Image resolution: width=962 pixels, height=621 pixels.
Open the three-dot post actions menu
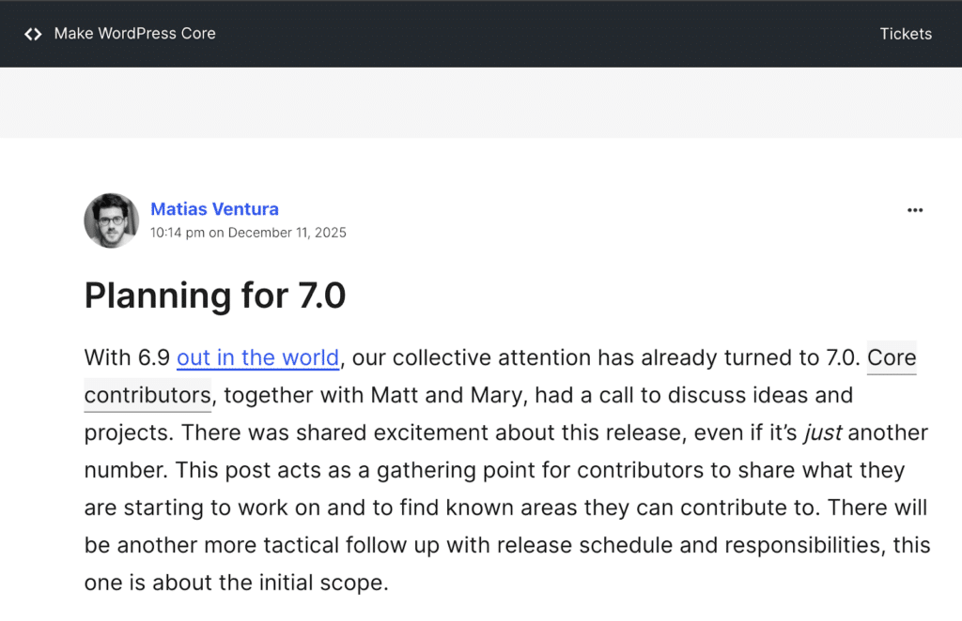914,210
